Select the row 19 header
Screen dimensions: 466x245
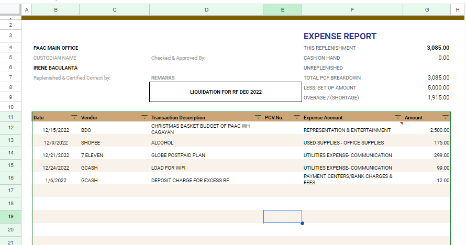(x=10, y=217)
